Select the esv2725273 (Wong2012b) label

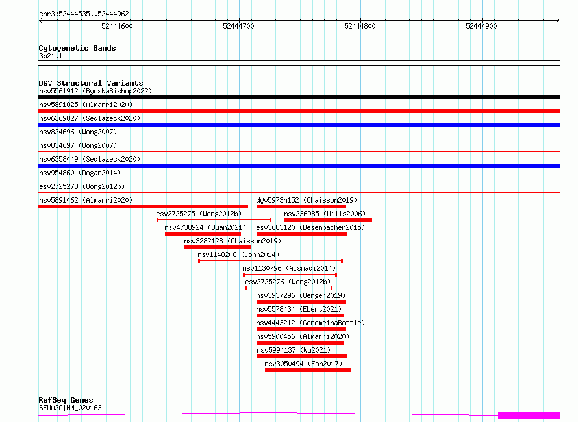(82, 186)
